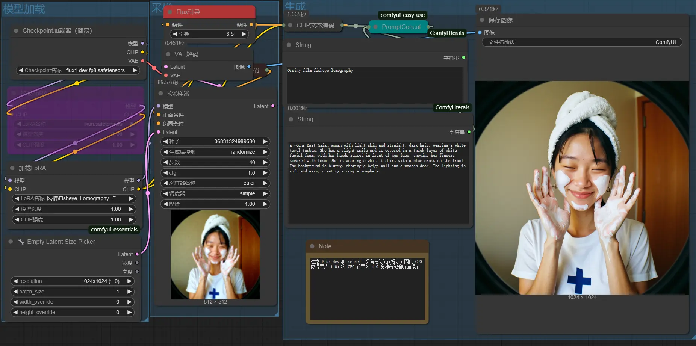Collapse the 保存图像 node with its dot

pyautogui.click(x=482, y=20)
